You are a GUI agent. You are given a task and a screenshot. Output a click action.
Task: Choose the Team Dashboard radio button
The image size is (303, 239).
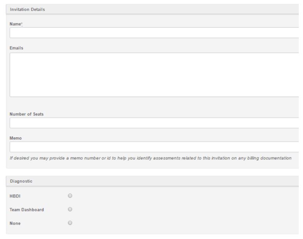(70, 209)
